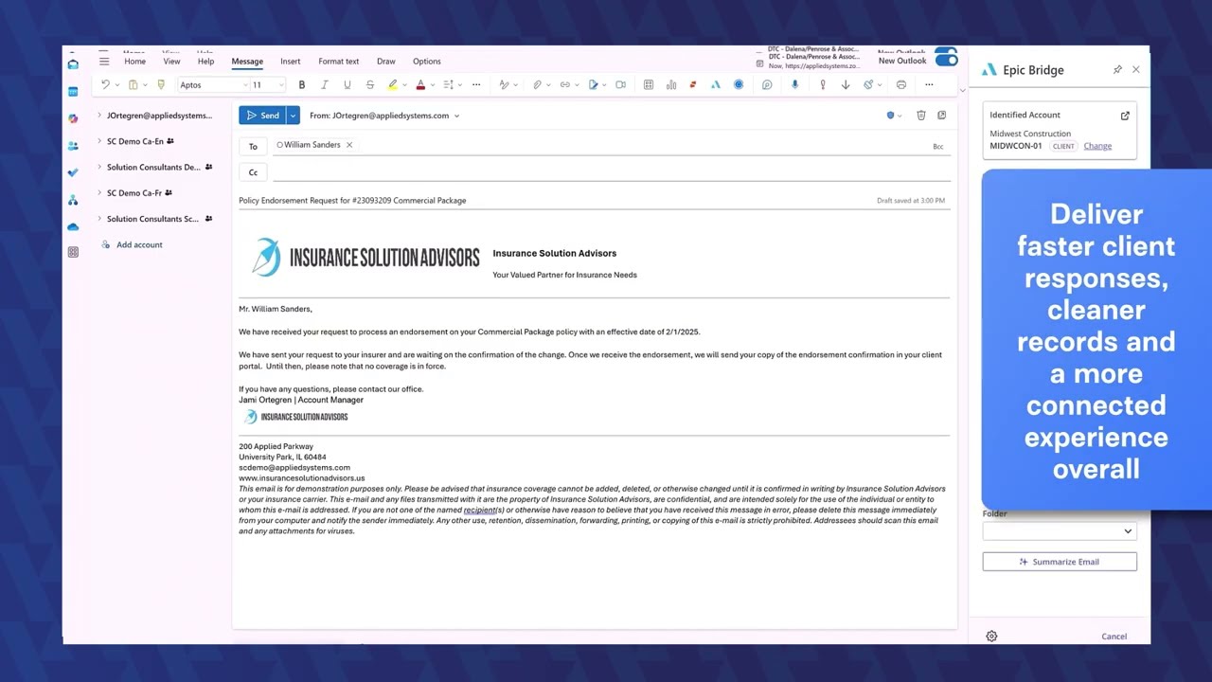Send the email
1212x682 pixels.
click(x=262, y=116)
